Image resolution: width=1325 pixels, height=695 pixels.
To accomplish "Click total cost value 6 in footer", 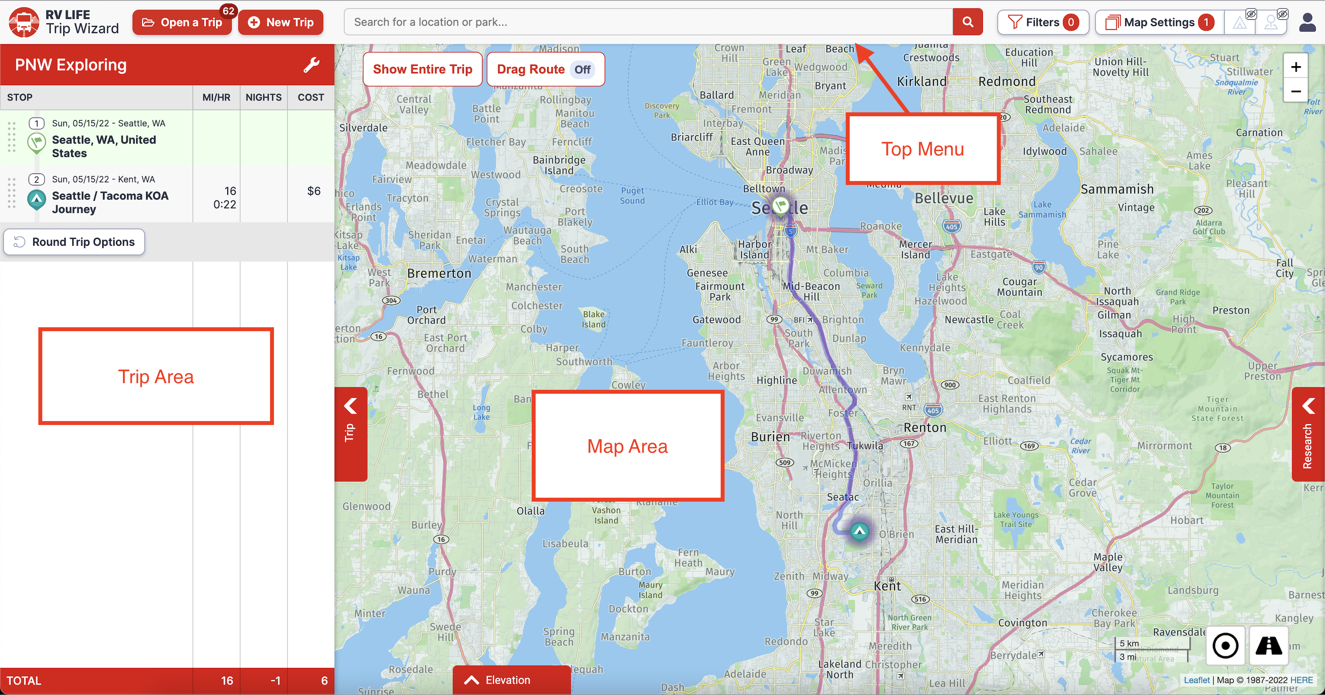I will pos(324,680).
